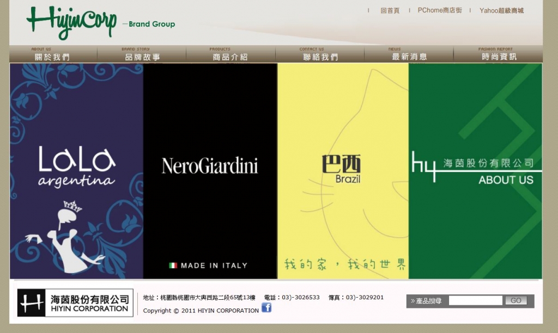Open 關於我們 About Us menu
This screenshot has width=558, height=333.
pyautogui.click(x=53, y=54)
